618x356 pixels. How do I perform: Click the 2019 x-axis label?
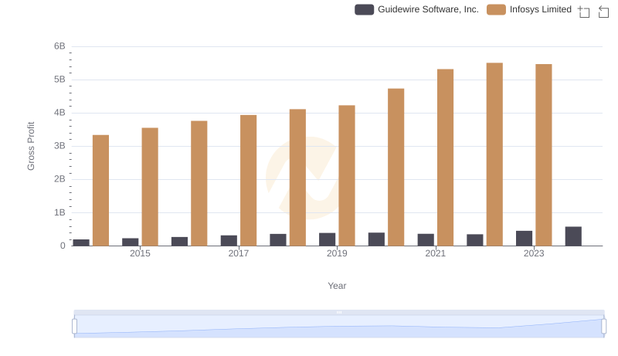point(337,253)
